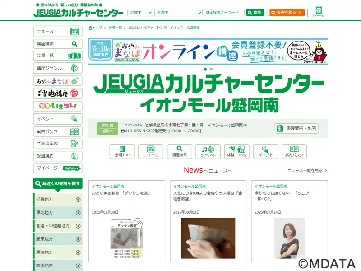Open the ご当地講座 sidebar banner

click(x=58, y=93)
